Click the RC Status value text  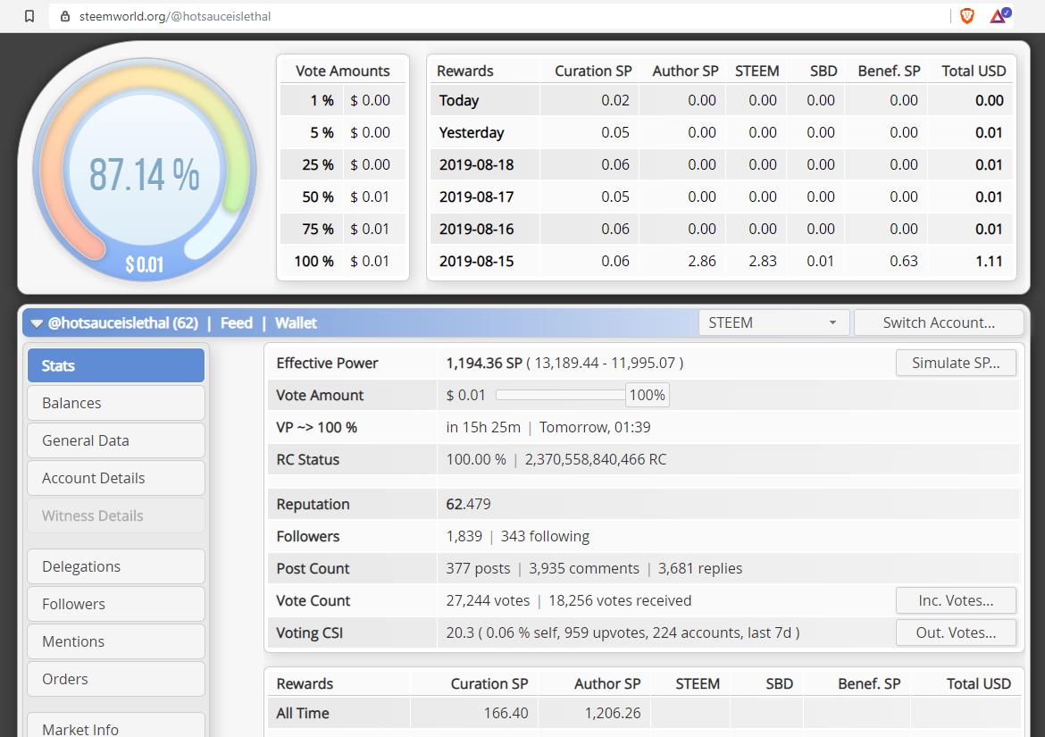(556, 460)
